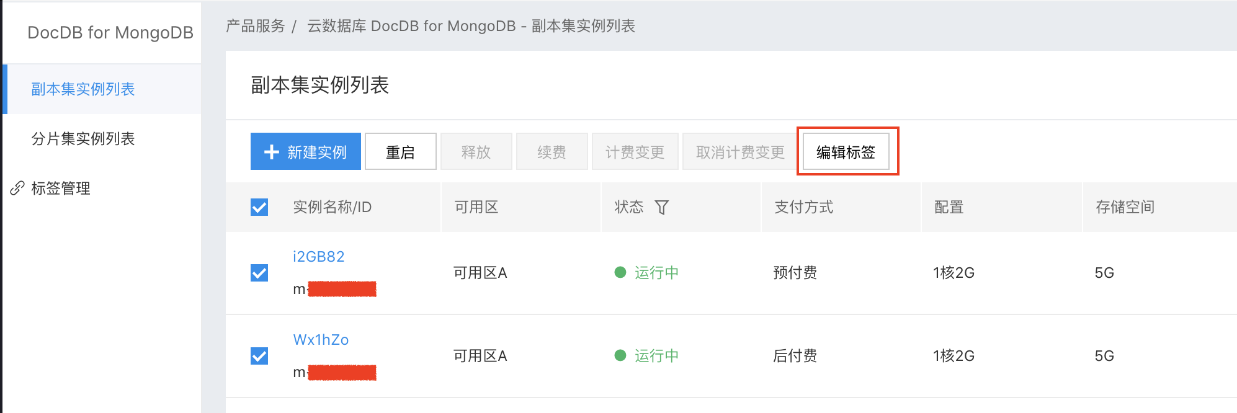
Task: Click the 续费 button
Action: pos(552,151)
